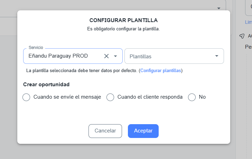
Task: Select 'Cuando se envíe el mensaje' radio option
Action: pyautogui.click(x=26, y=97)
